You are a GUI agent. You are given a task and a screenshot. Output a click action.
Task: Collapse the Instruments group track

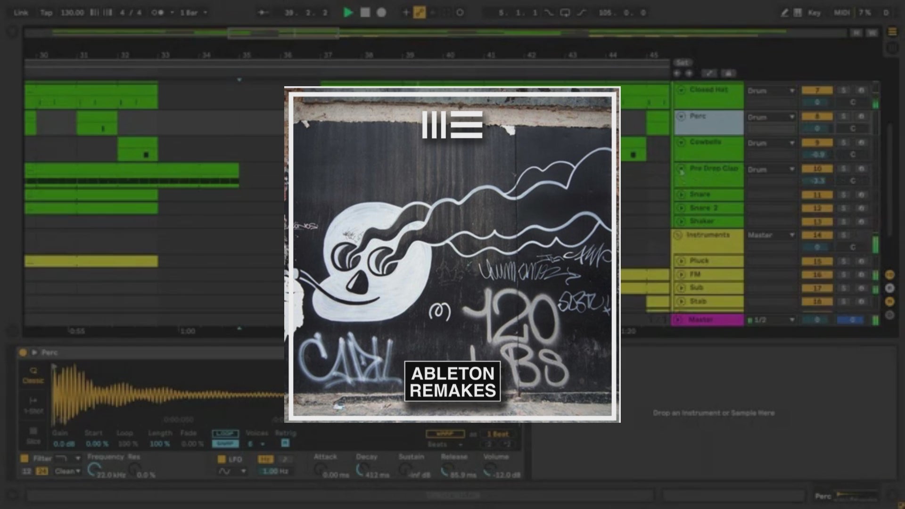[678, 235]
